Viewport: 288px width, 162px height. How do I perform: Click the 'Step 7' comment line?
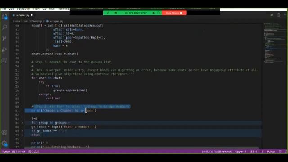pyautogui.click(x=71, y=62)
